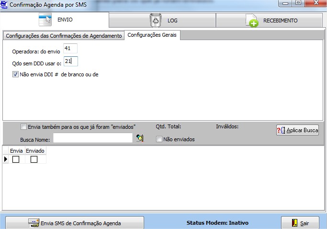Click the application icon in title bar
Viewport: 327px width, 229px height.
click(x=5, y=4)
